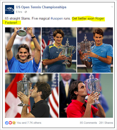
Task: Open the 6 hrs post timestamp
Action: 19,12
